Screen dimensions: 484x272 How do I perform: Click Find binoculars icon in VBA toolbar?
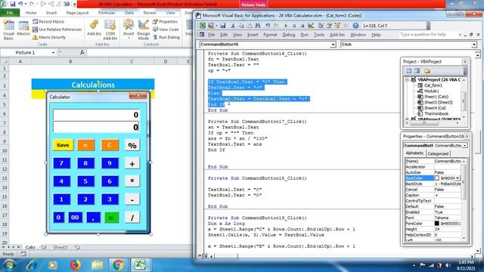coord(258,26)
